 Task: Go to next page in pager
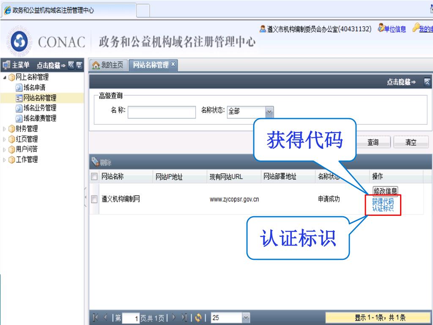point(174,317)
